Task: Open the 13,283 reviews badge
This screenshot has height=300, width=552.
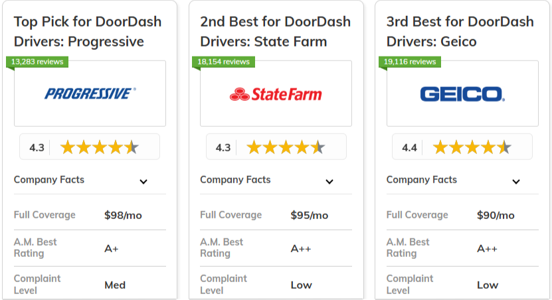Action: coord(37,62)
